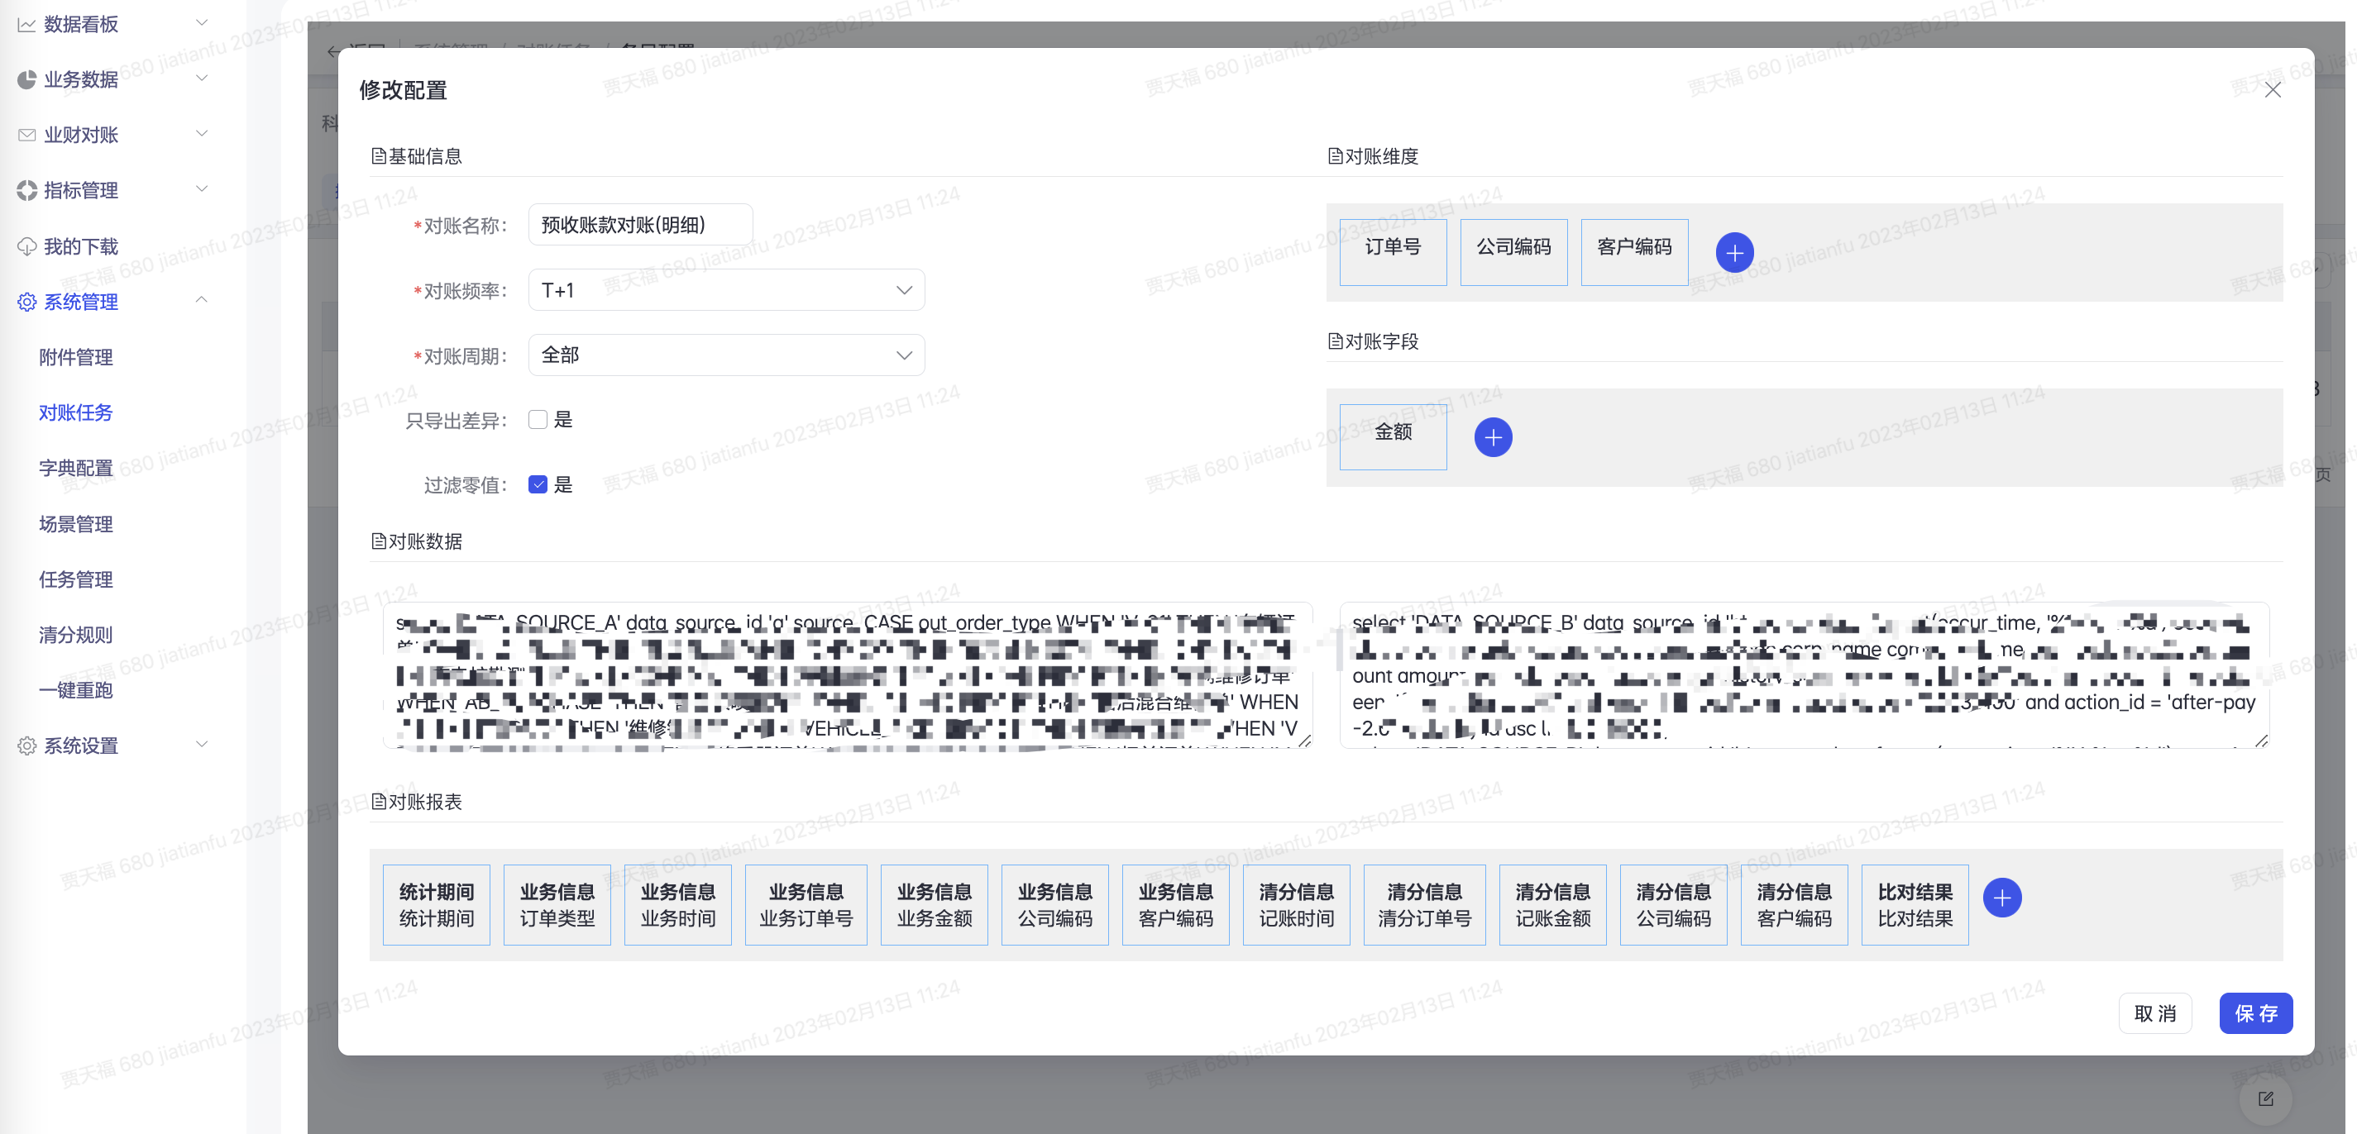Screen dimensions: 2357x1134
Task: Click the 清分信息 公司编码 column tag
Action: pos(1674,904)
